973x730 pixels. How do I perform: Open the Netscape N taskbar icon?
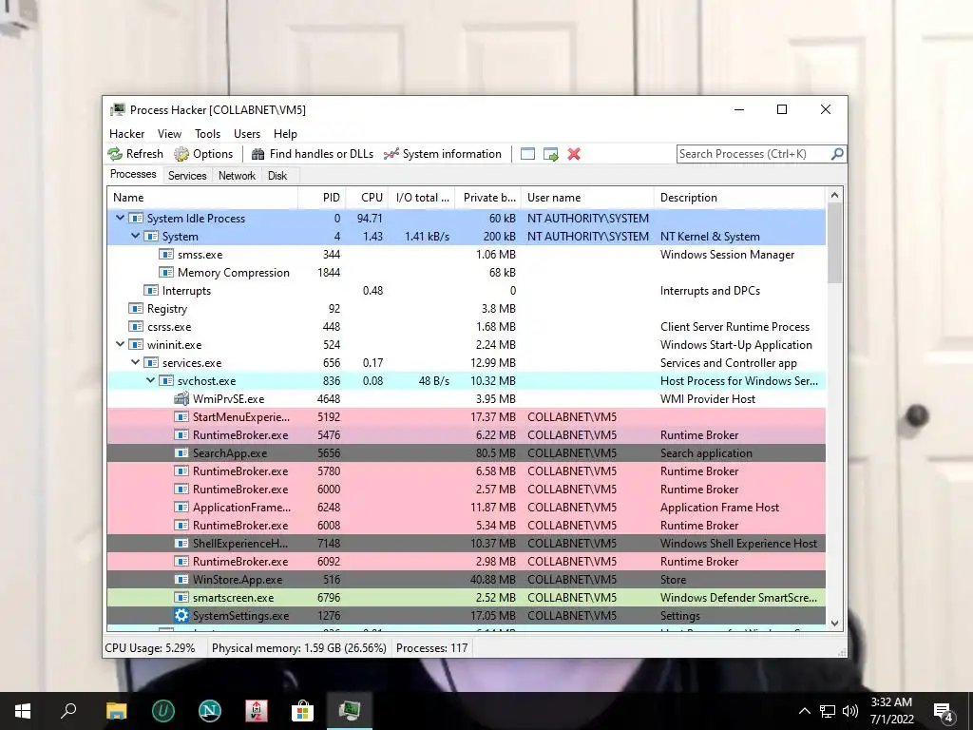(210, 711)
